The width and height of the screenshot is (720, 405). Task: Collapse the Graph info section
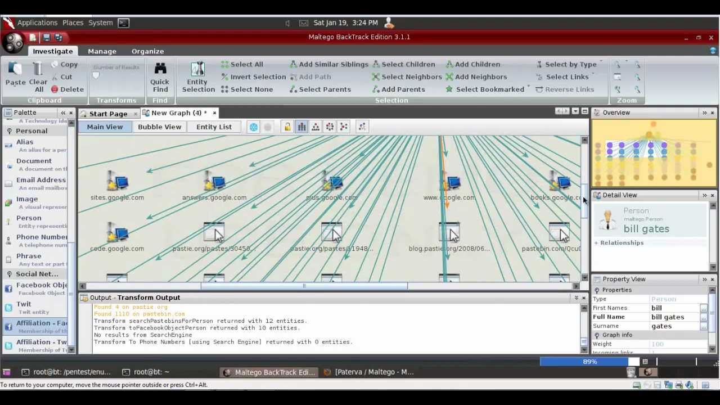(597, 335)
